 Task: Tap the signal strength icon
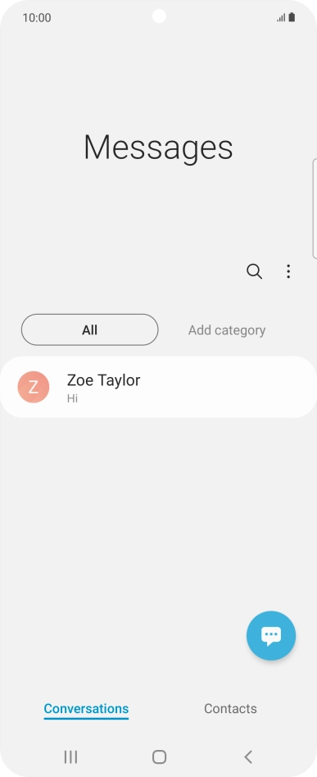281,18
